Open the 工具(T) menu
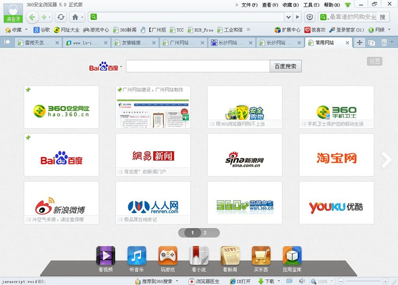Image resolution: width=398 pixels, height=285 pixels. tap(311, 5)
